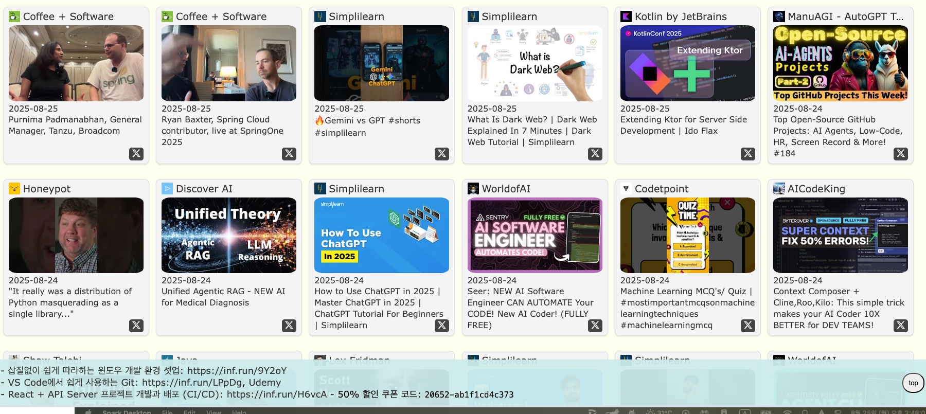Dismiss the Ryan Baxter card via X icon
This screenshot has height=414, width=926.
(289, 153)
